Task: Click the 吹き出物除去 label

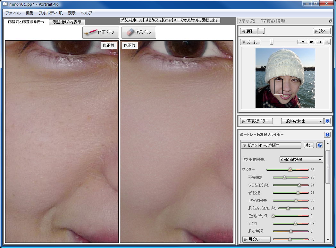Action: [253, 160]
